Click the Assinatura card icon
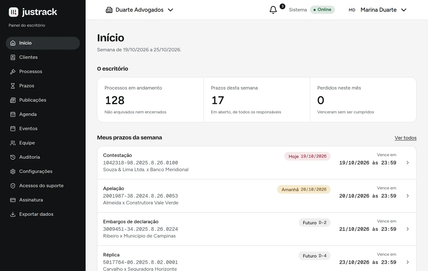Viewport: 428px width, 271px height. point(13,200)
